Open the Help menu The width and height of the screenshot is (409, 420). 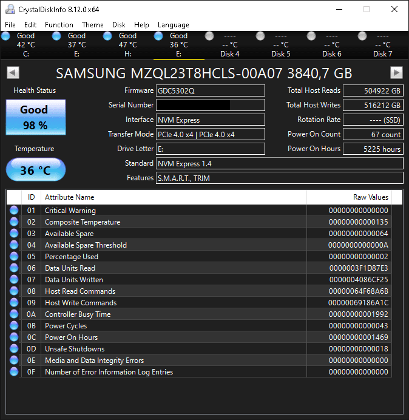[141, 25]
